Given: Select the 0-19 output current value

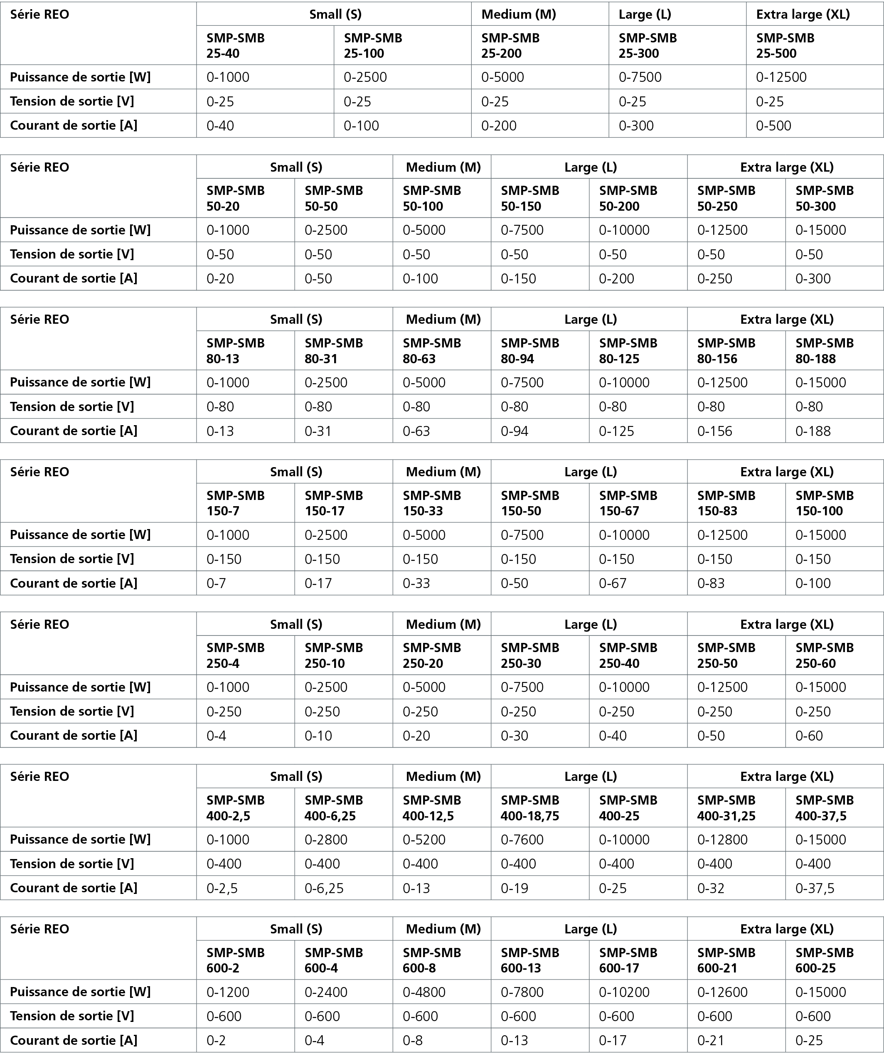Looking at the screenshot, I should coord(514,888).
